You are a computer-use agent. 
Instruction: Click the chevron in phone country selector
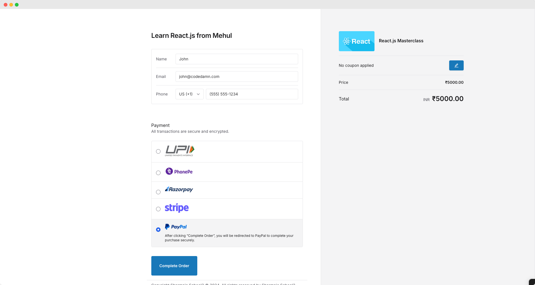pyautogui.click(x=198, y=94)
